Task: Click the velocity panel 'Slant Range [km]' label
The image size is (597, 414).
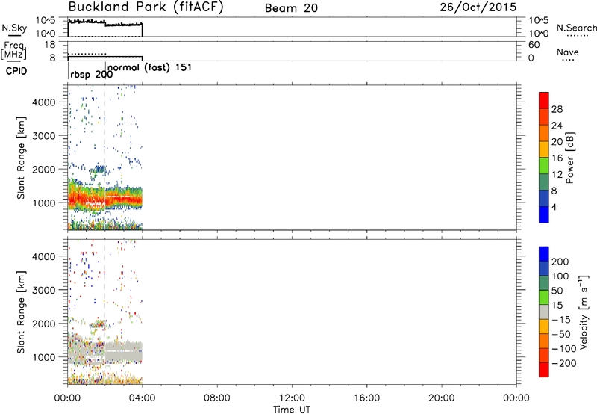Action: (x=21, y=312)
